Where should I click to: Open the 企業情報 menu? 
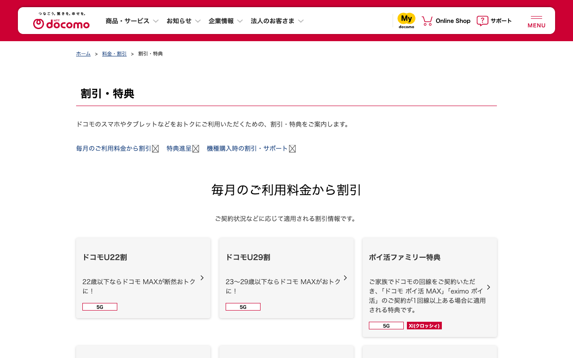tap(221, 21)
